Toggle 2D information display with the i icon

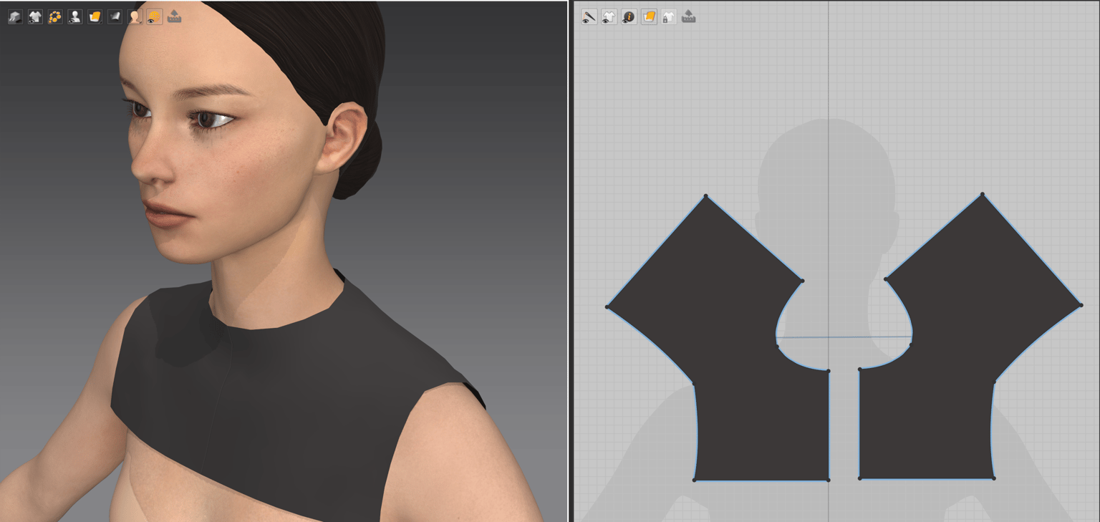point(629,16)
